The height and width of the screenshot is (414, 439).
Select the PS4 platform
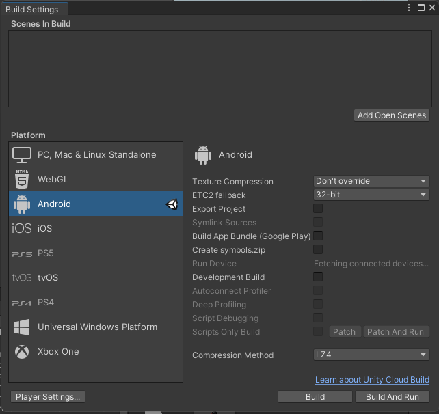[x=96, y=303]
